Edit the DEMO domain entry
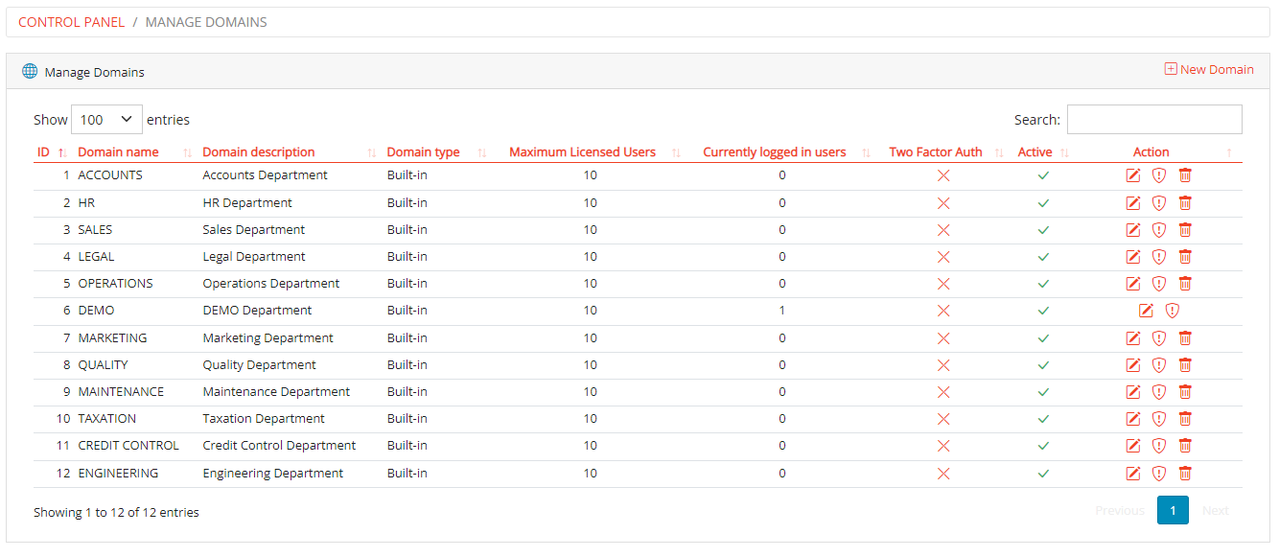Screen dimensions: 1279x557 pos(1144,310)
